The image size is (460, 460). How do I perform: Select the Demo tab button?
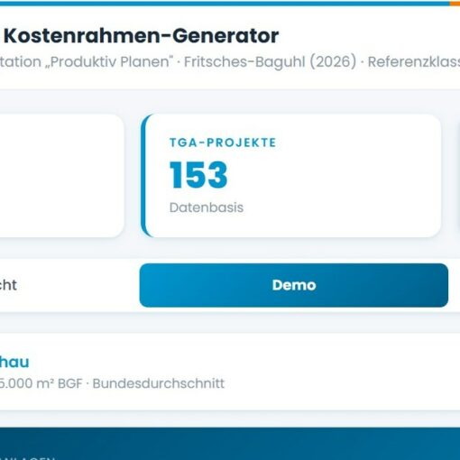294,285
